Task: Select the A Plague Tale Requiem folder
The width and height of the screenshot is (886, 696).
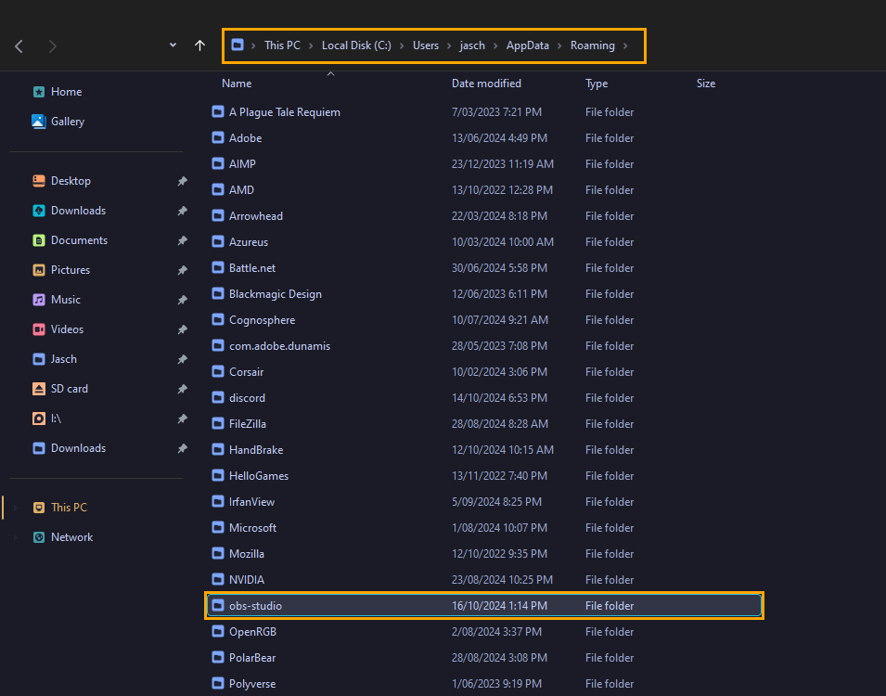Action: click(x=484, y=112)
